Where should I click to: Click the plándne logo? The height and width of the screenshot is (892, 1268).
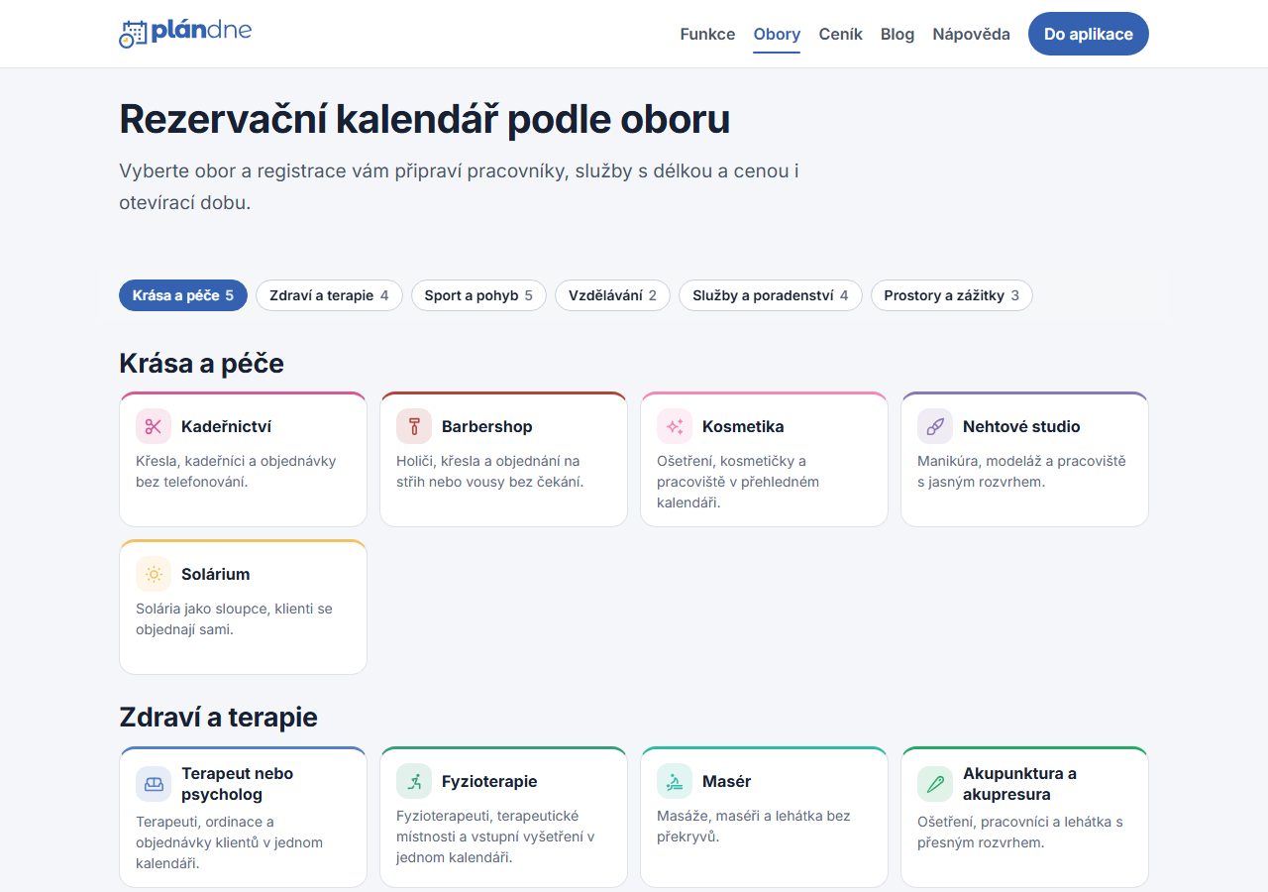pyautogui.click(x=185, y=33)
